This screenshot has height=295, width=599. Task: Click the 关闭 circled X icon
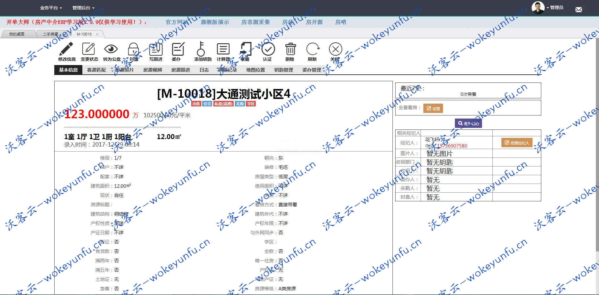pos(335,49)
